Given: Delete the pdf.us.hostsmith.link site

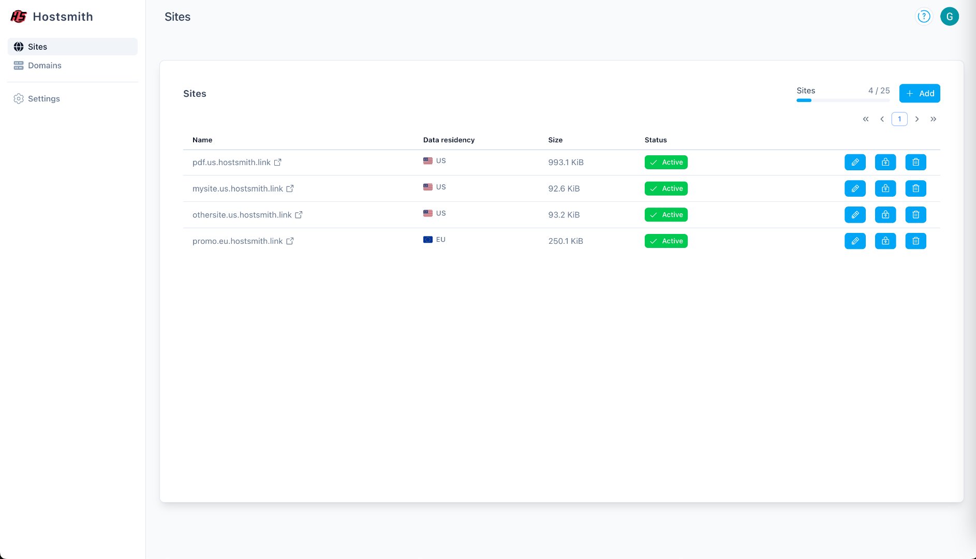Looking at the screenshot, I should point(916,163).
